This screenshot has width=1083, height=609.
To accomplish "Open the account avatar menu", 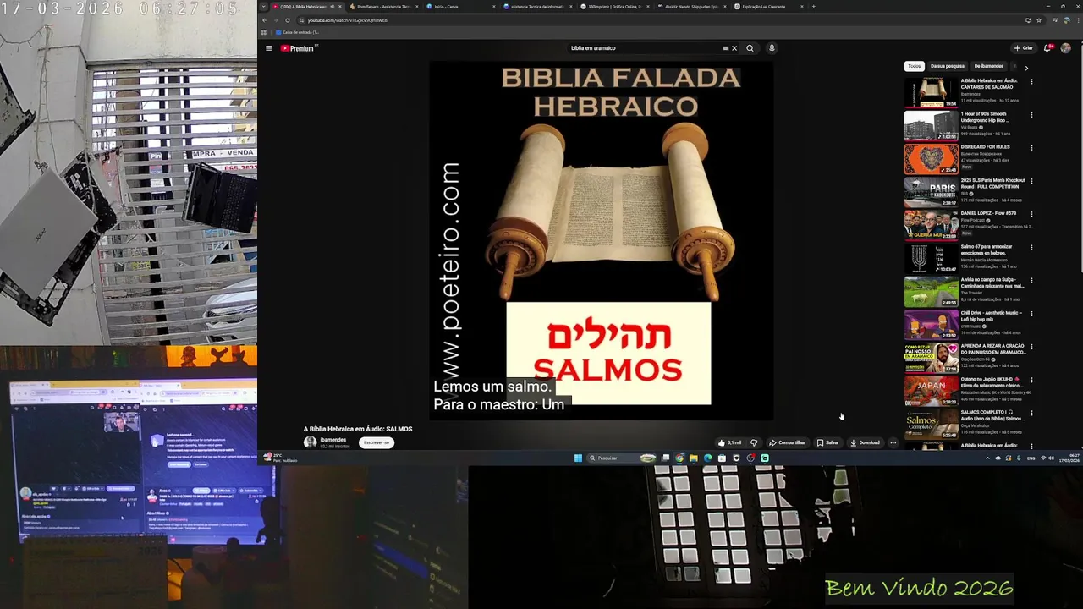I will pyautogui.click(x=1065, y=48).
